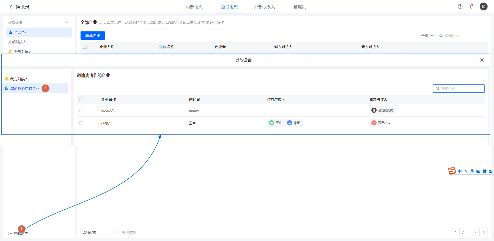The image size is (494, 241).
Task: Select 我方对接人 in settings sidebar
Action: point(19,79)
